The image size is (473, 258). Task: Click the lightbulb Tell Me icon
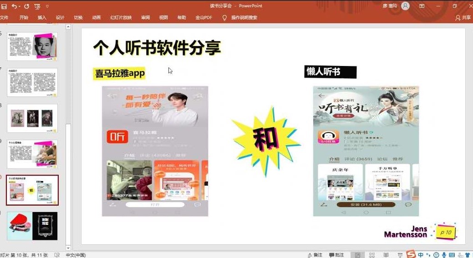click(224, 18)
